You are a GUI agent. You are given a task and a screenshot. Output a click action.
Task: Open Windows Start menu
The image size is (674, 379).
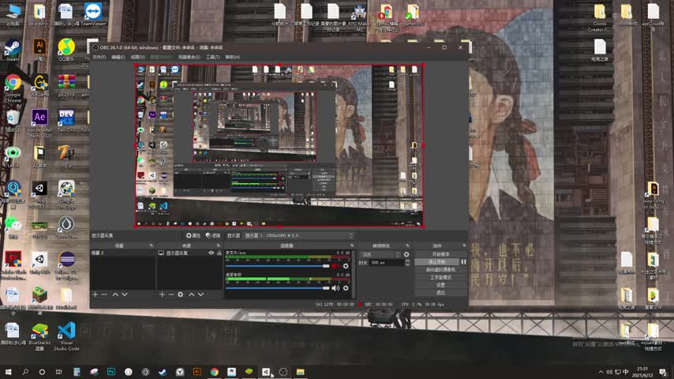click(x=8, y=372)
